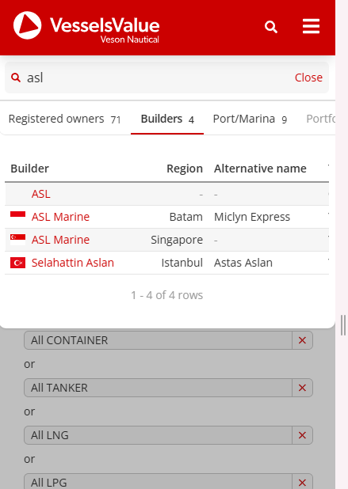The width and height of the screenshot is (348, 489).
Task: Open the ASL builder link
Action: coord(41,194)
